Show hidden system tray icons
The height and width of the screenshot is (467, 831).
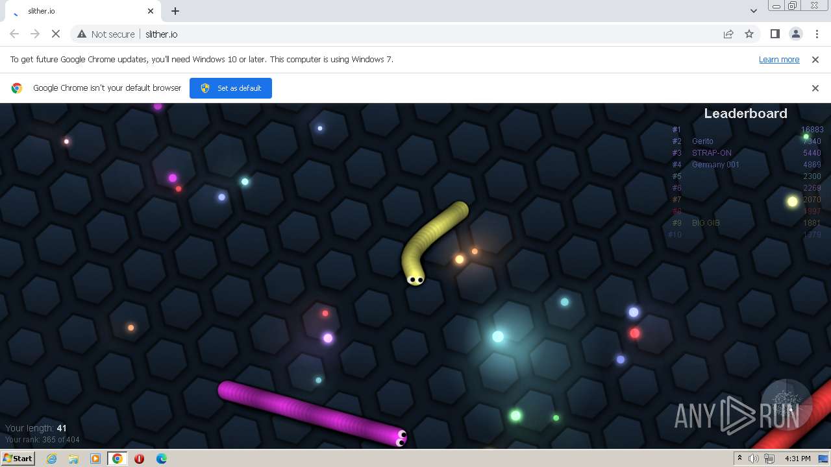(x=739, y=458)
